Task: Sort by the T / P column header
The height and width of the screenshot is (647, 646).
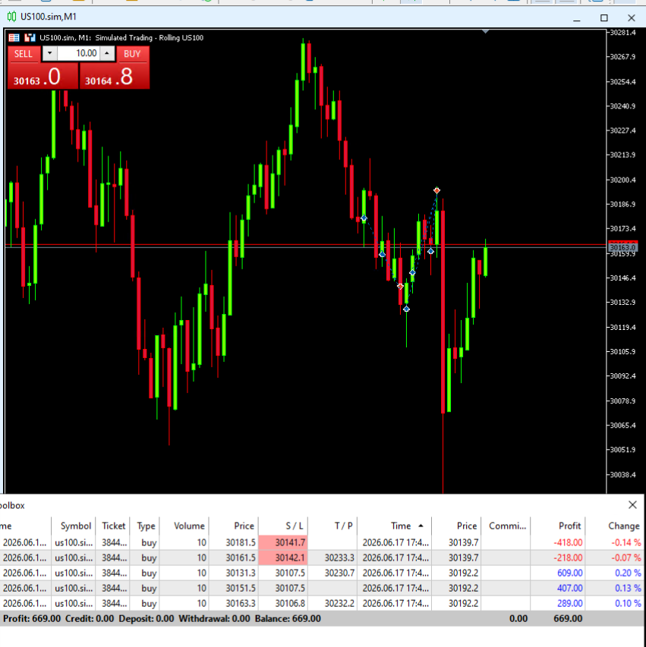Action: [332, 526]
